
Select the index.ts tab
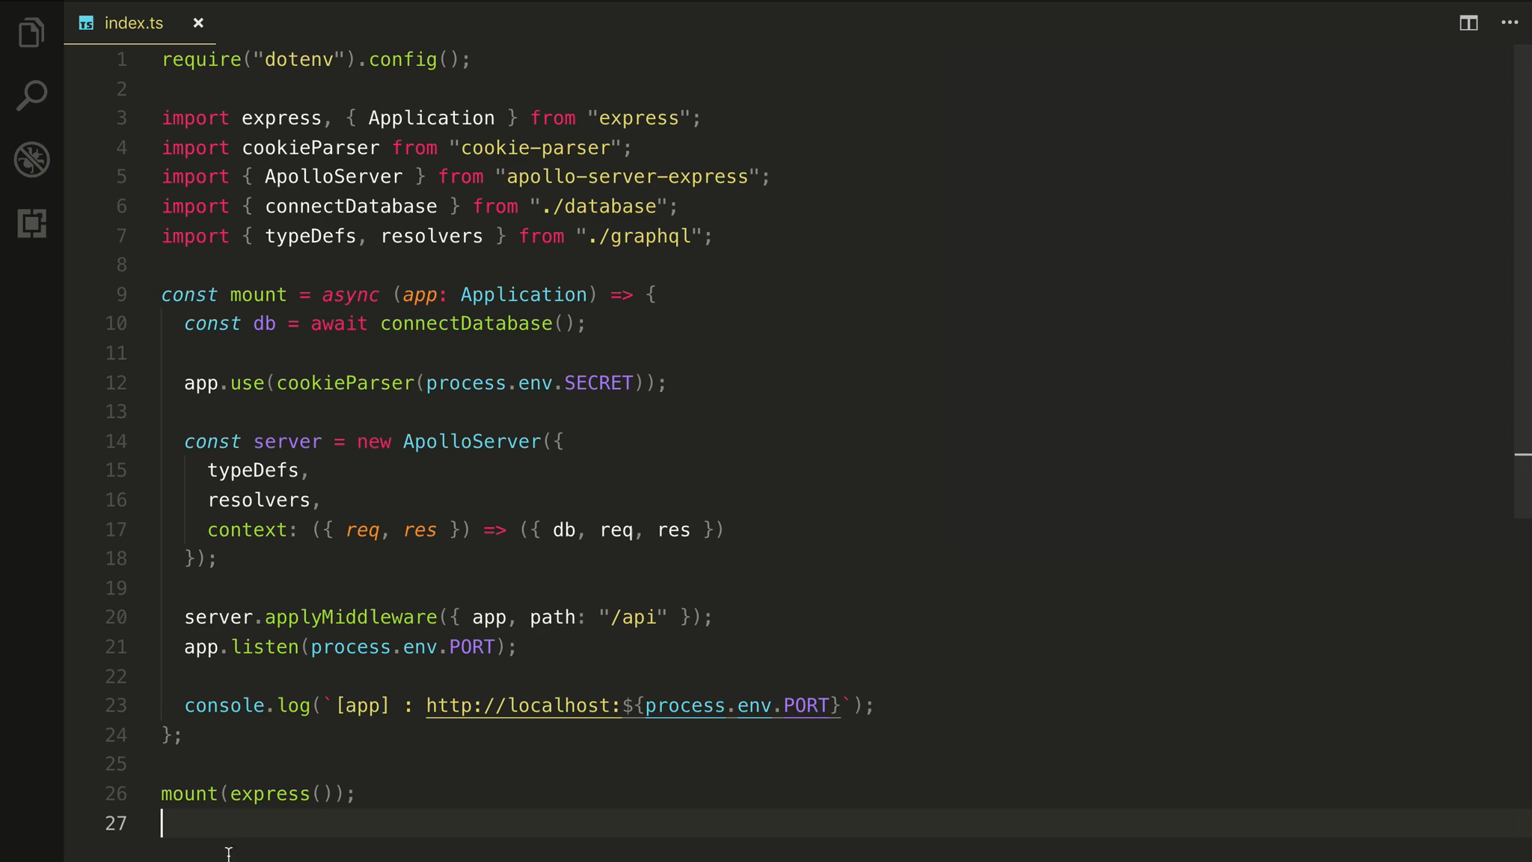135,23
